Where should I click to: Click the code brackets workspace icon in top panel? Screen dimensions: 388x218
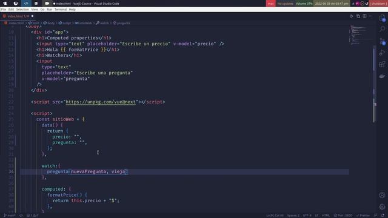click(26, 4)
